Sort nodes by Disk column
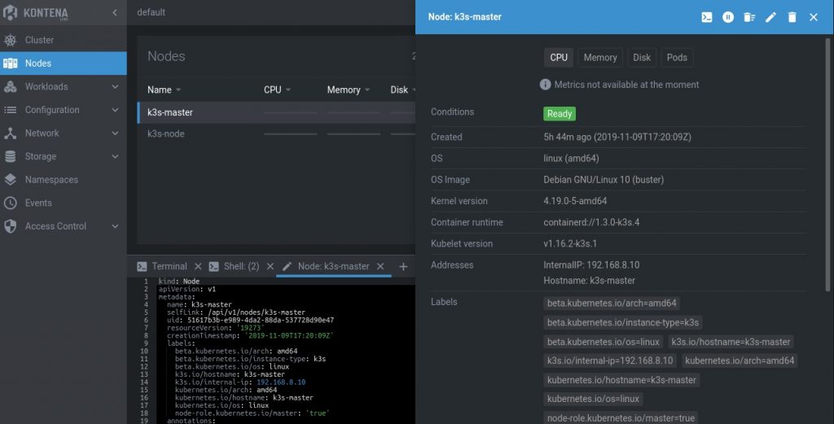The height and width of the screenshot is (424, 834). click(402, 90)
